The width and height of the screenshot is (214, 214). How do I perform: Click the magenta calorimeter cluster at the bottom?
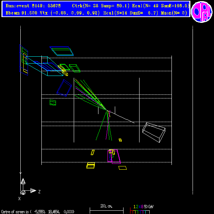pos(114,157)
